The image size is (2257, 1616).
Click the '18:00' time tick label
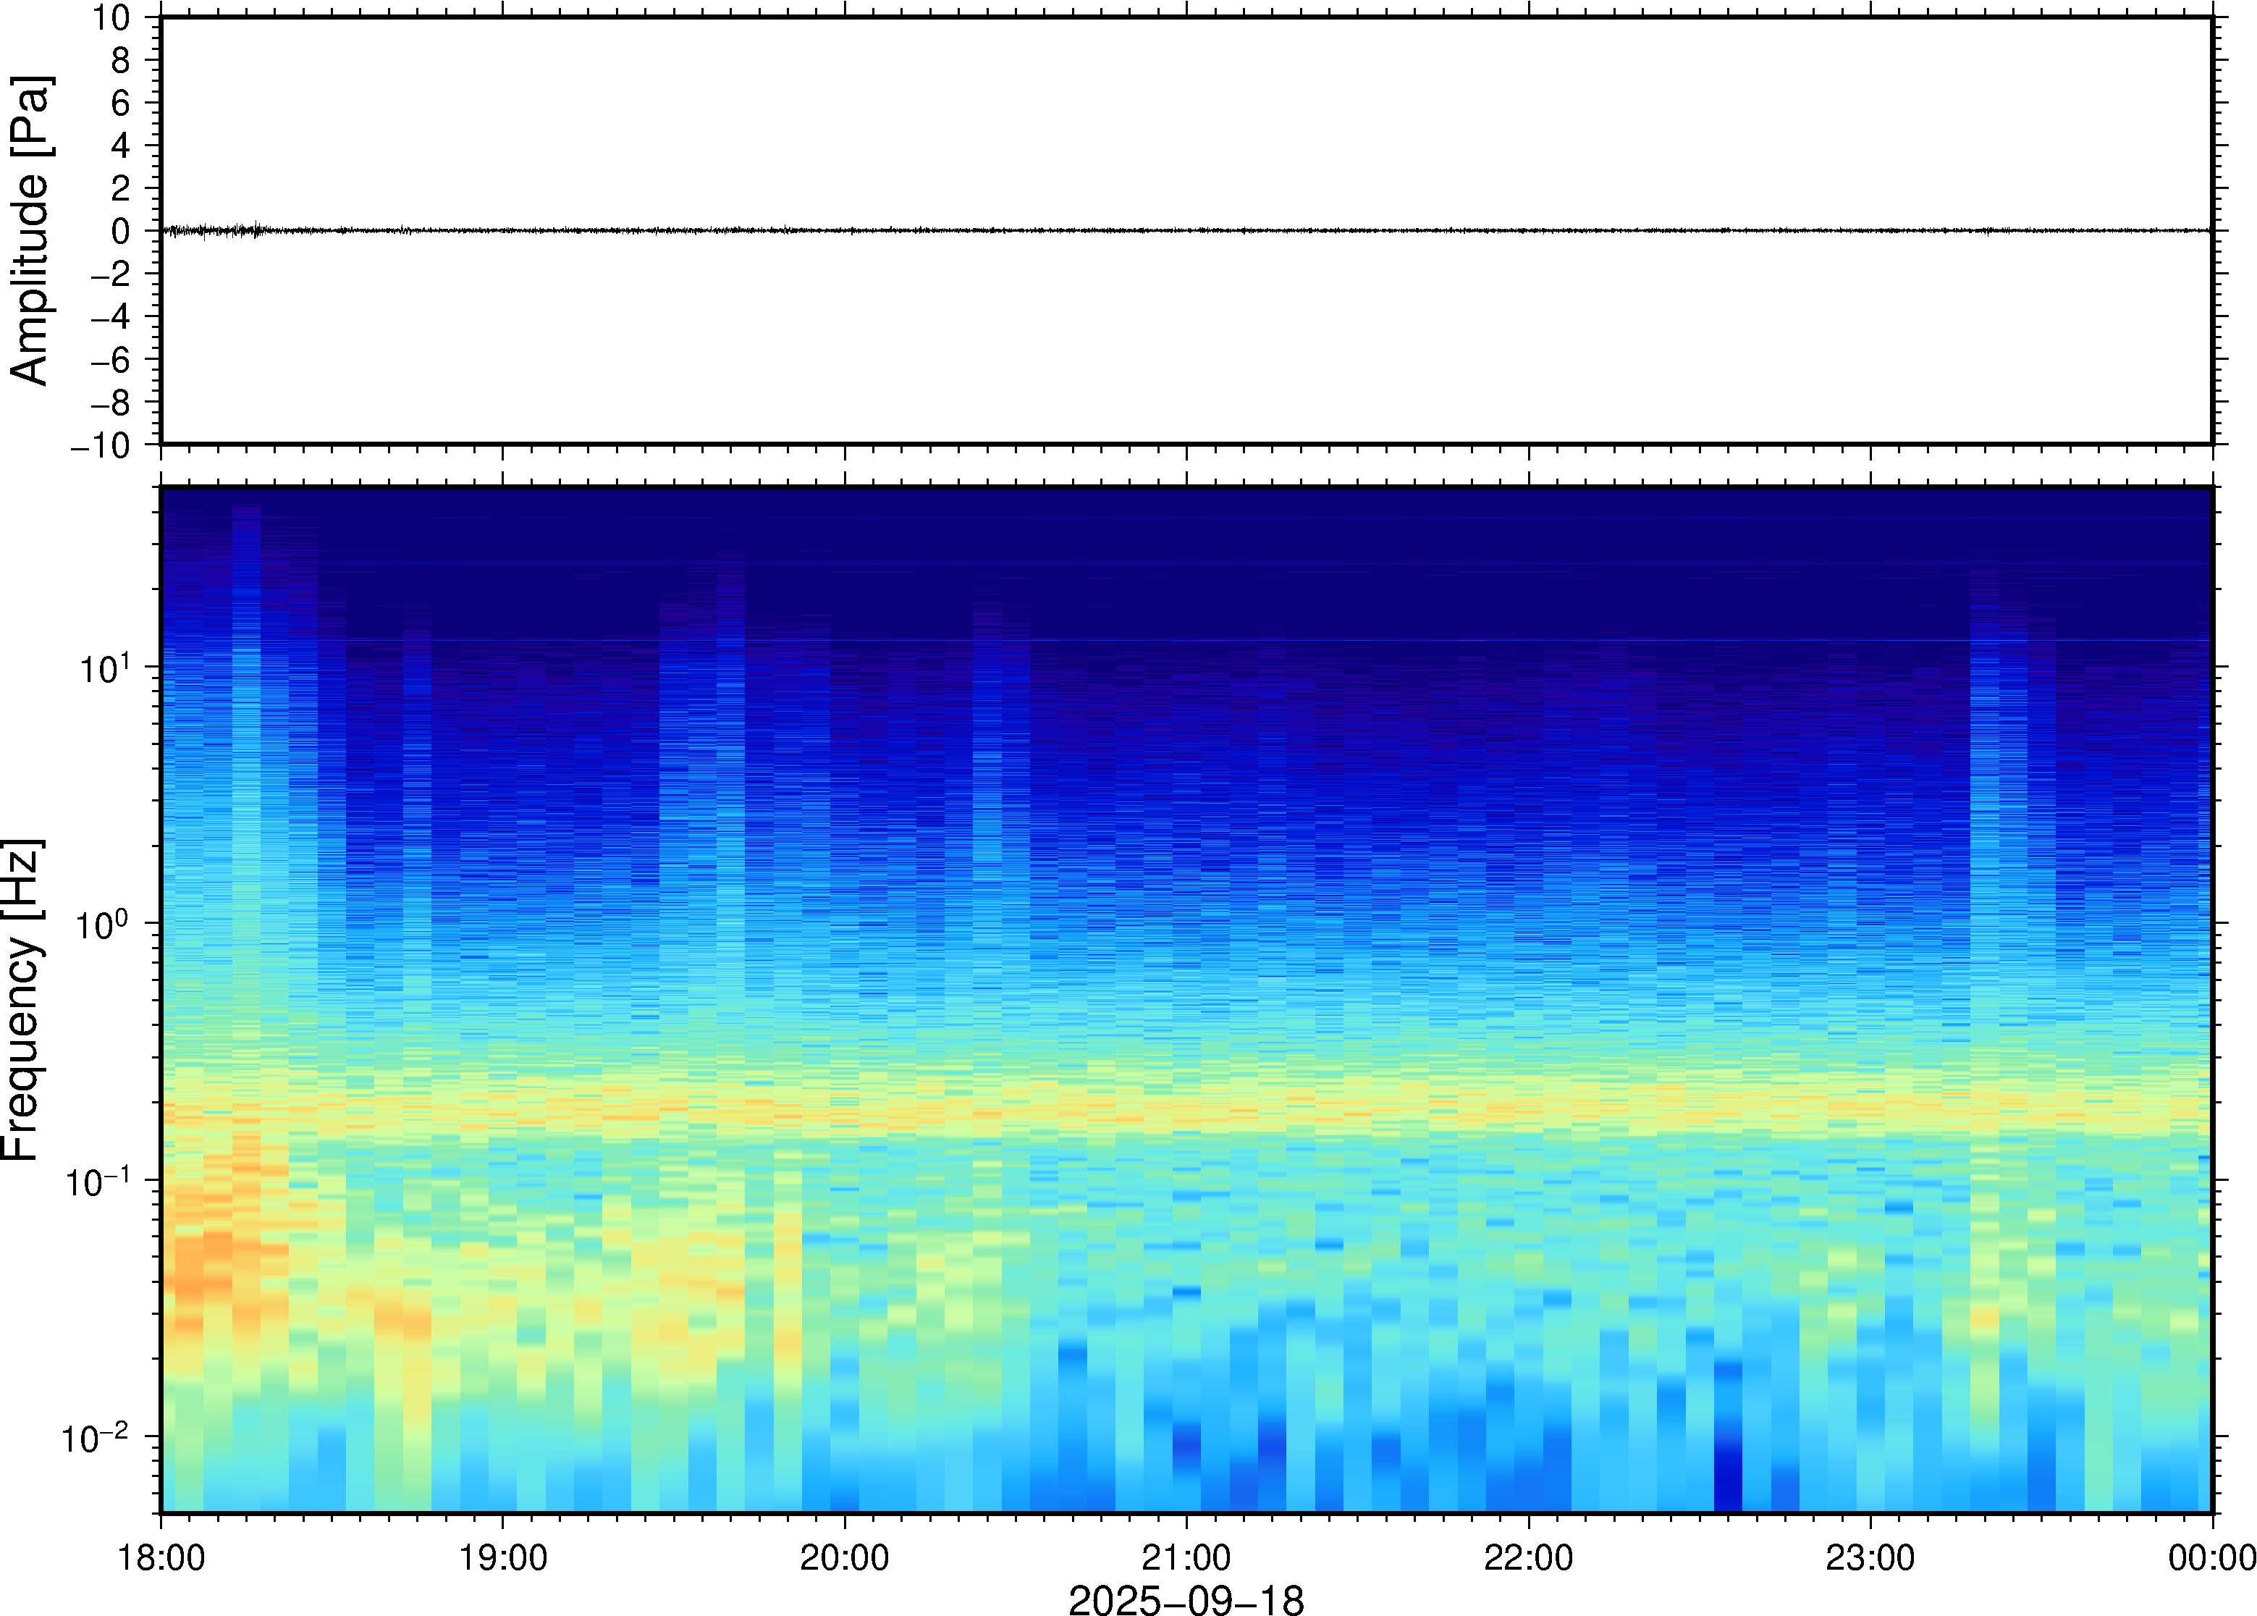(x=162, y=1557)
